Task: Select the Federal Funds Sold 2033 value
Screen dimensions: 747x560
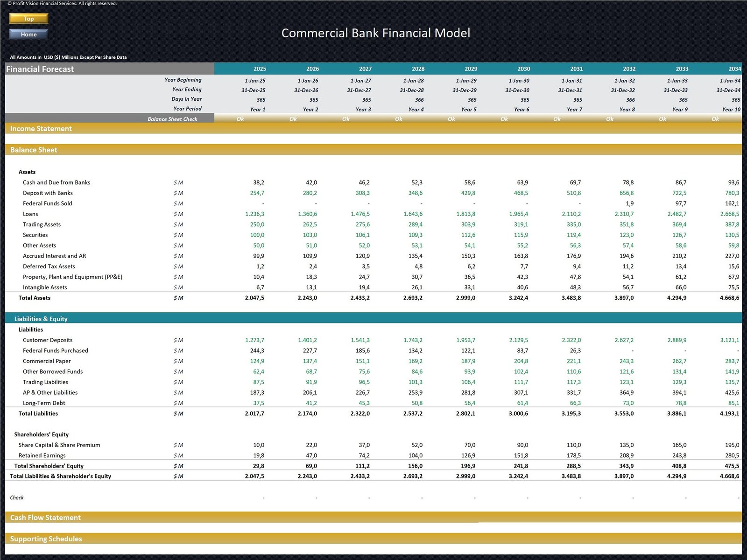Action: [x=681, y=203]
